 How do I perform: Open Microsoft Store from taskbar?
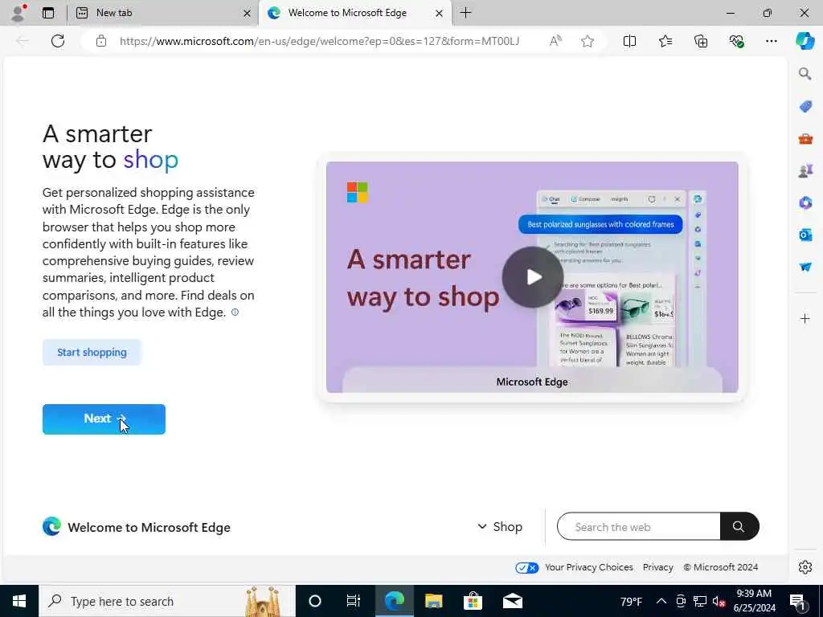pyautogui.click(x=473, y=601)
